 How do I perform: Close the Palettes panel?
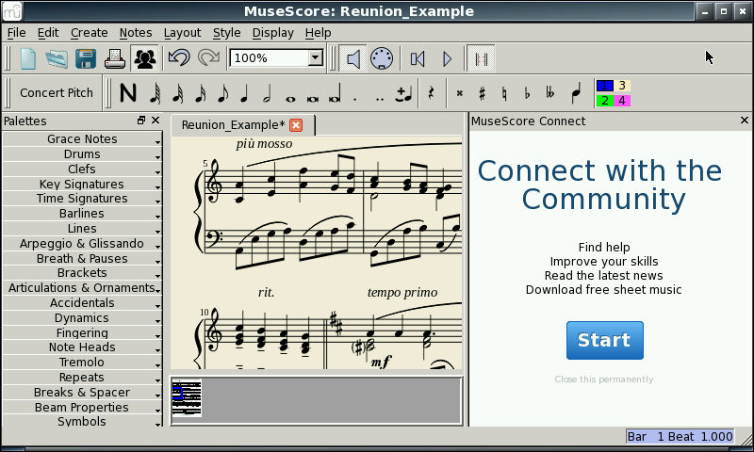click(x=156, y=121)
